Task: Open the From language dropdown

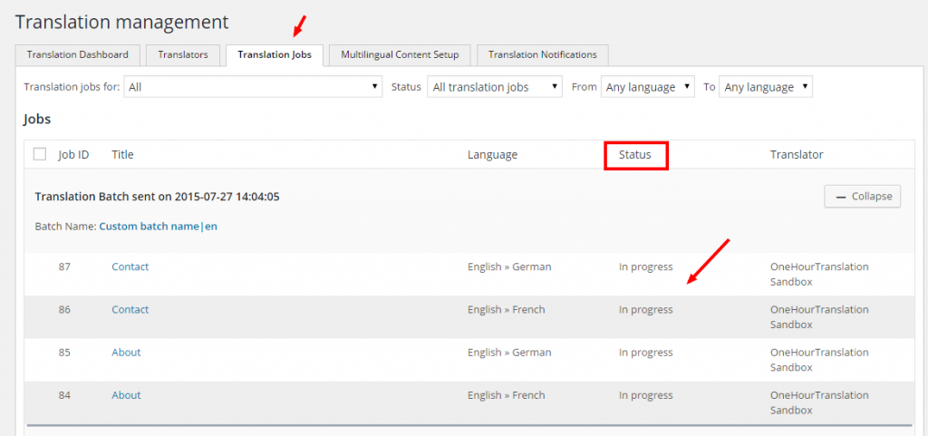Action: coord(647,87)
